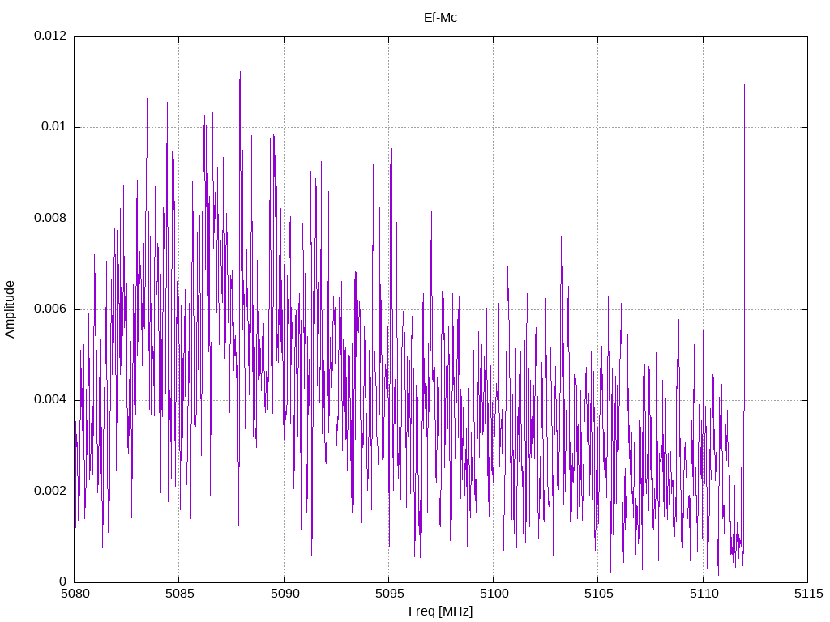Viewport: 830px width, 622px height.
Task: Click the tall spike peak near 5112 MHz
Action: (x=744, y=84)
